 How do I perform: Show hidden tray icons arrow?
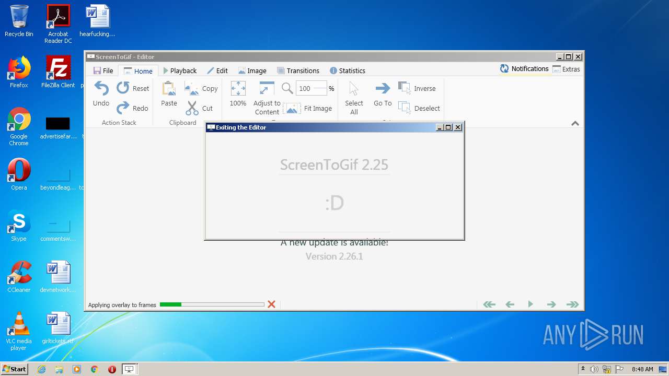583,369
